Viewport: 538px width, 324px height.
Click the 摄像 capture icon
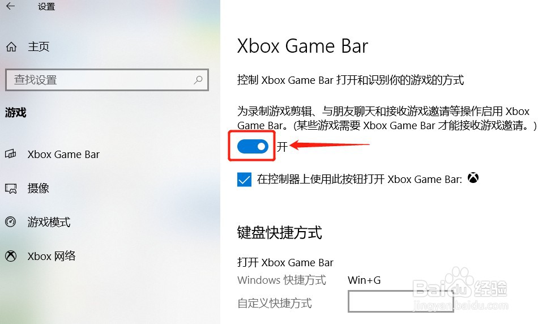coord(11,188)
